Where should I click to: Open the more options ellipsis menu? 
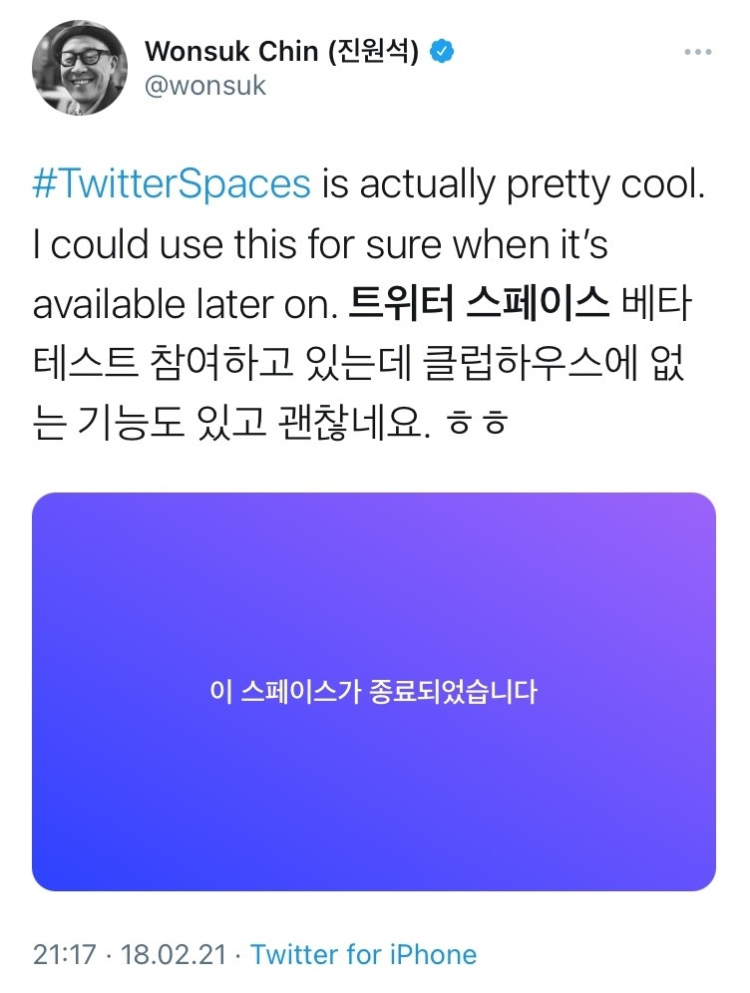point(697,52)
